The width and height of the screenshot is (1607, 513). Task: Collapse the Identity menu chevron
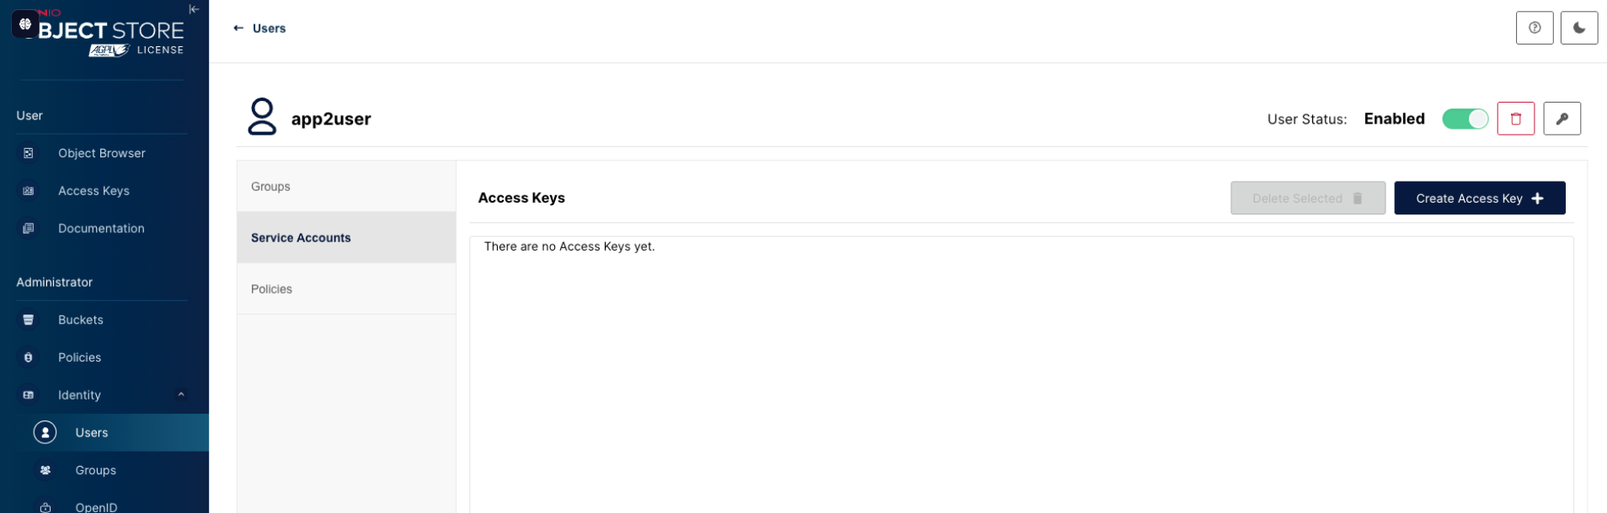[181, 394]
